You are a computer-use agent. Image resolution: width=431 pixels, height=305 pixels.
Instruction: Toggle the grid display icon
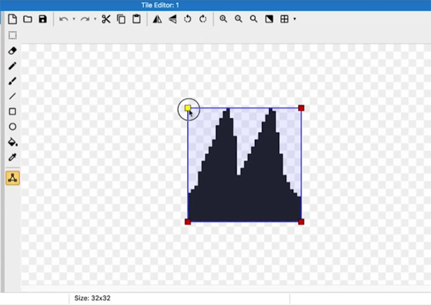pos(284,19)
